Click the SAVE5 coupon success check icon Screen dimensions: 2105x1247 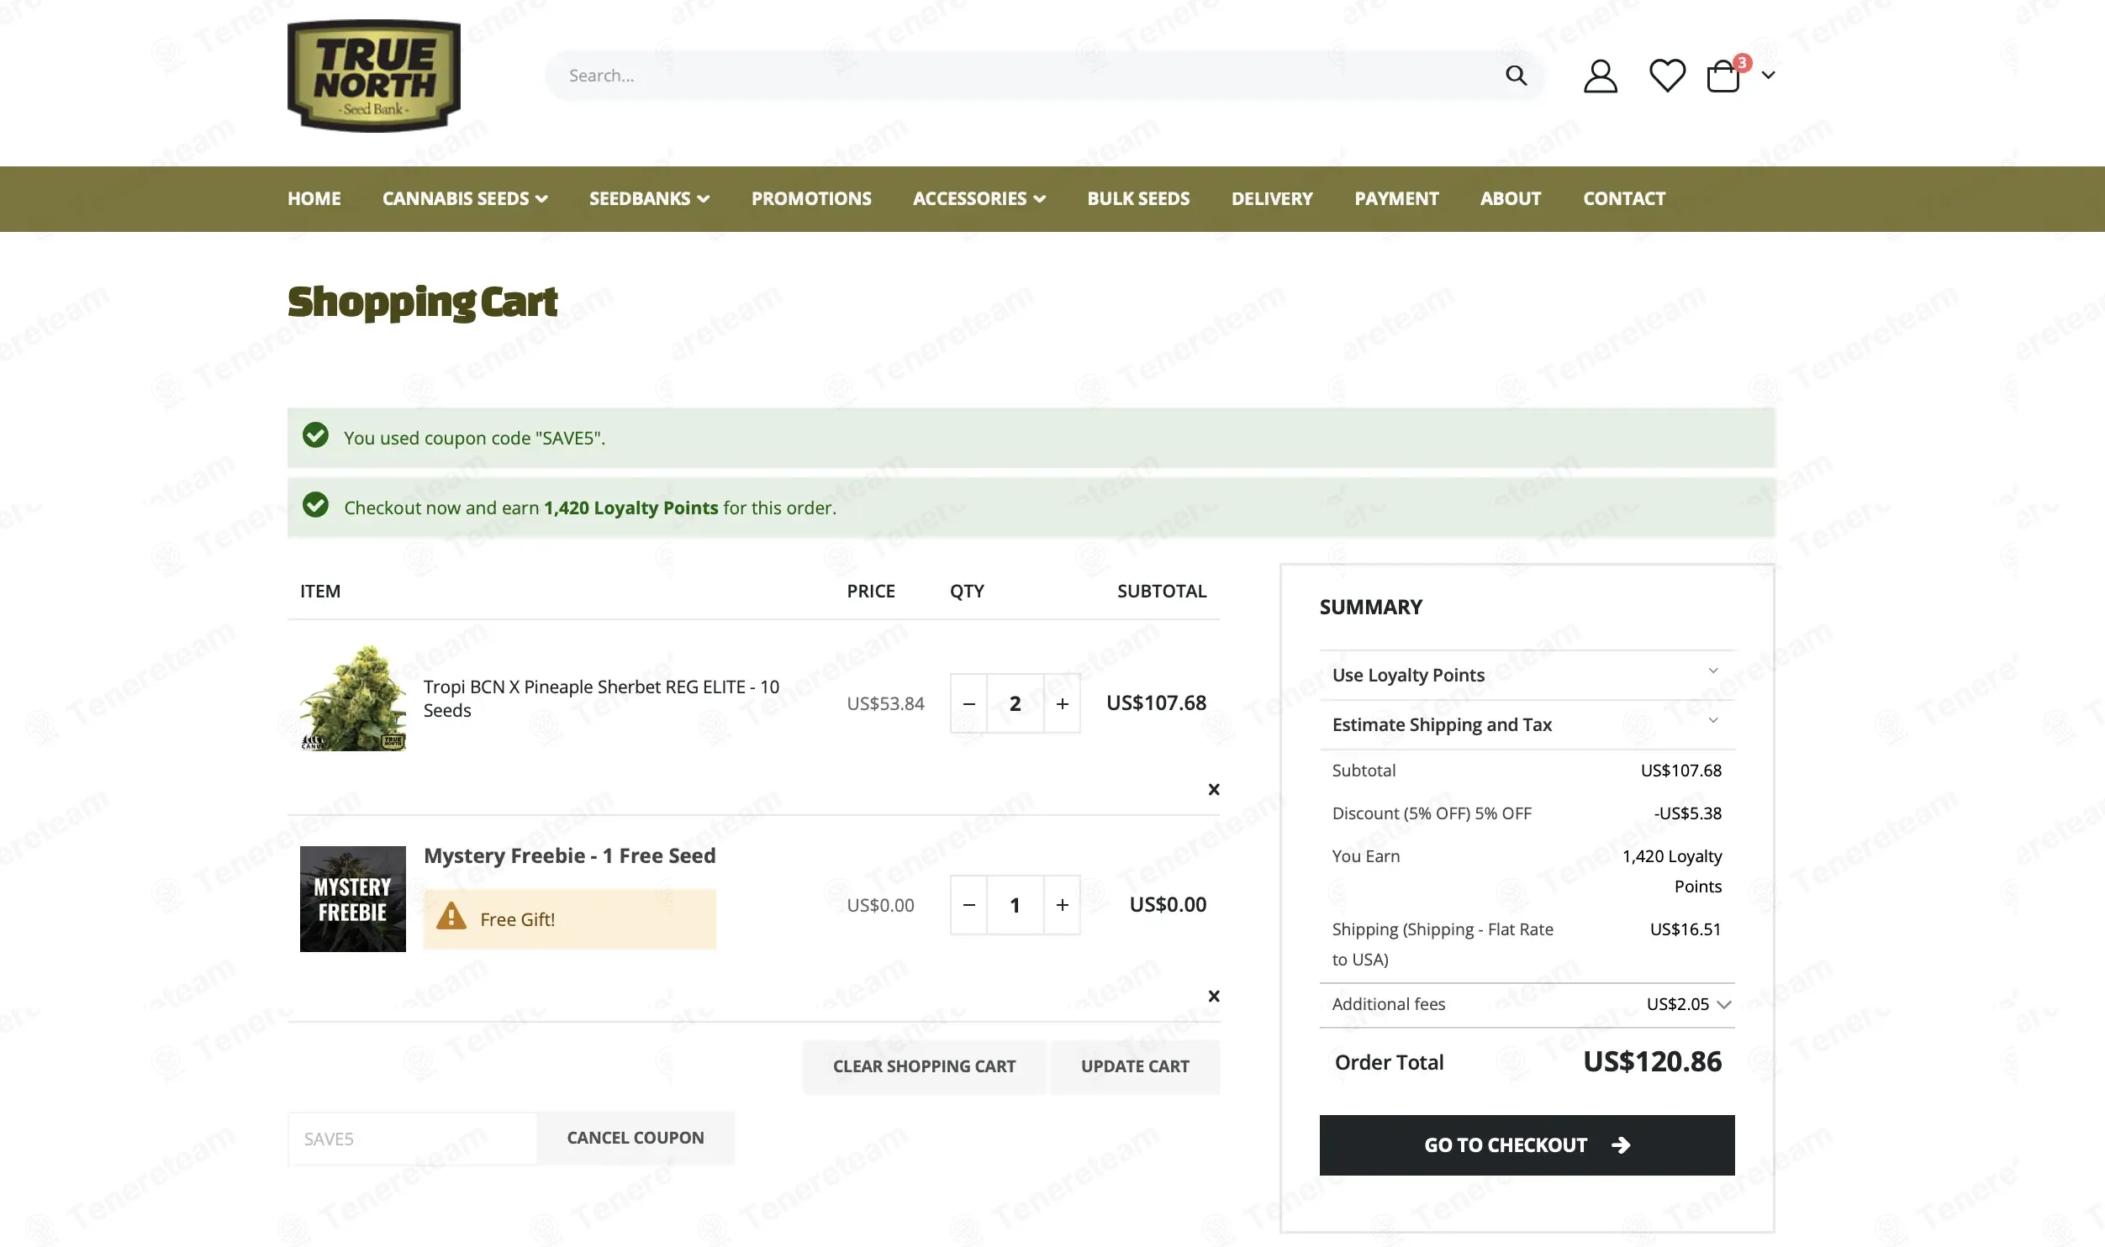(315, 435)
